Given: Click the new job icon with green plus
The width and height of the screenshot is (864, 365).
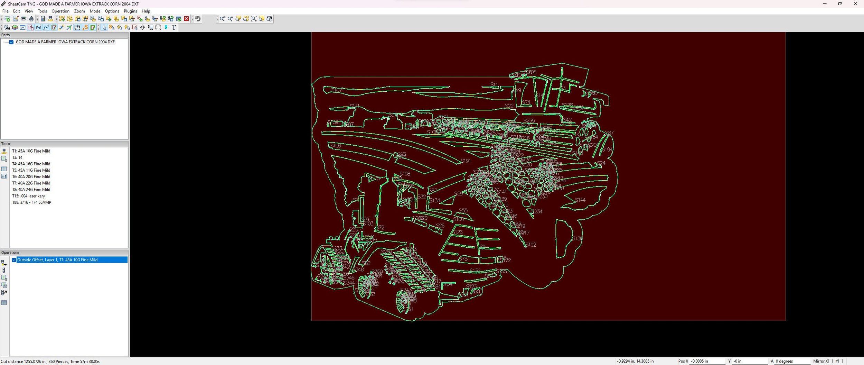Looking at the screenshot, I should 62,19.
